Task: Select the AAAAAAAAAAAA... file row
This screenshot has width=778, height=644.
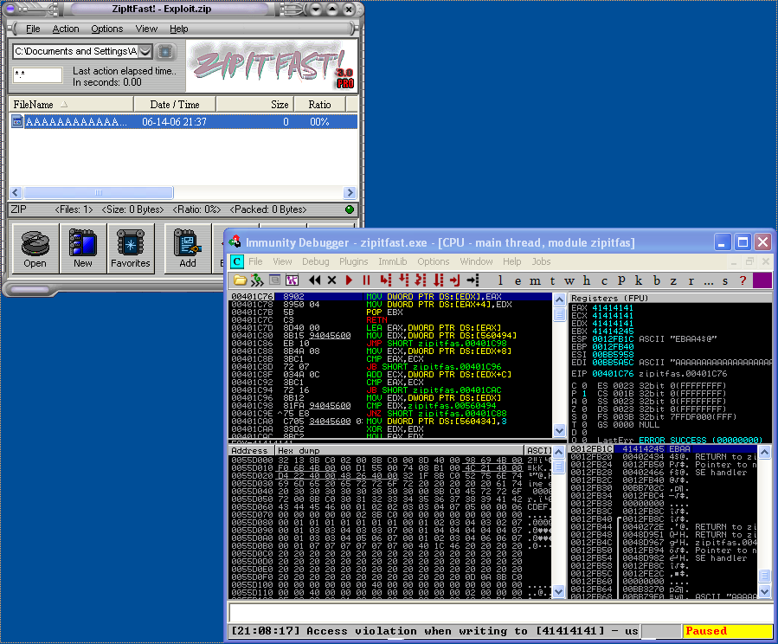Action: click(183, 121)
